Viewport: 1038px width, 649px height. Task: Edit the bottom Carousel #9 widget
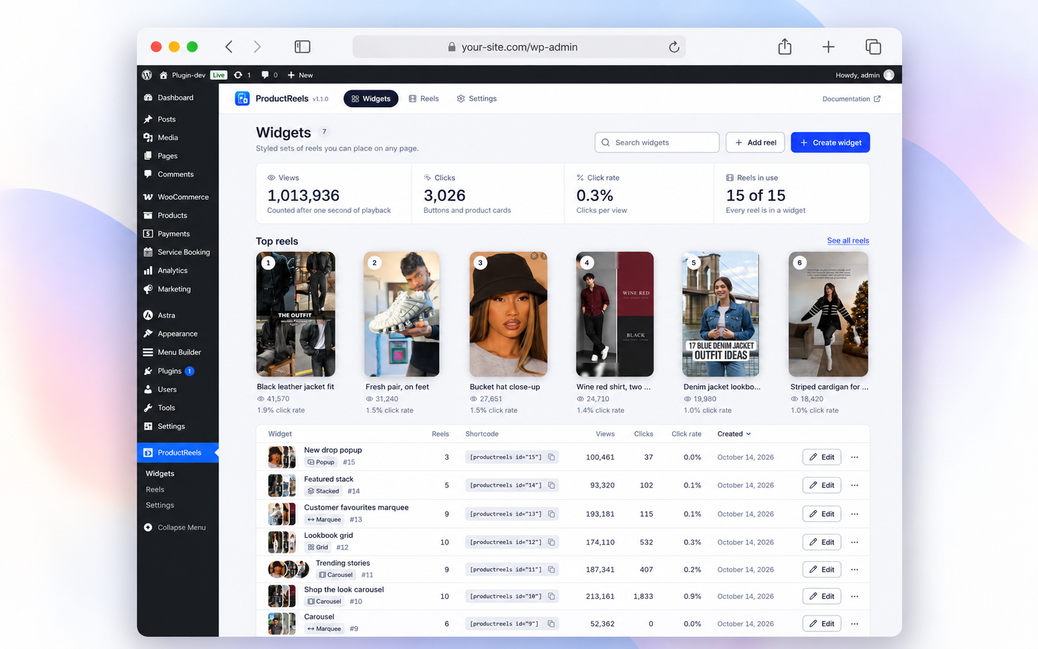click(x=822, y=623)
